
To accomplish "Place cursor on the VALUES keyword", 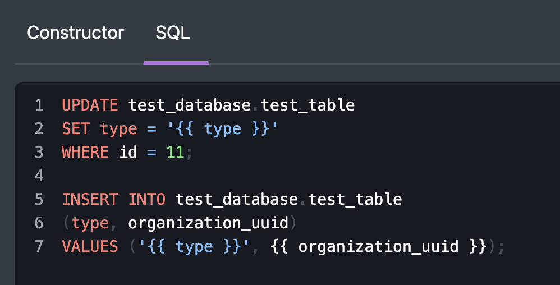I will click(90, 246).
